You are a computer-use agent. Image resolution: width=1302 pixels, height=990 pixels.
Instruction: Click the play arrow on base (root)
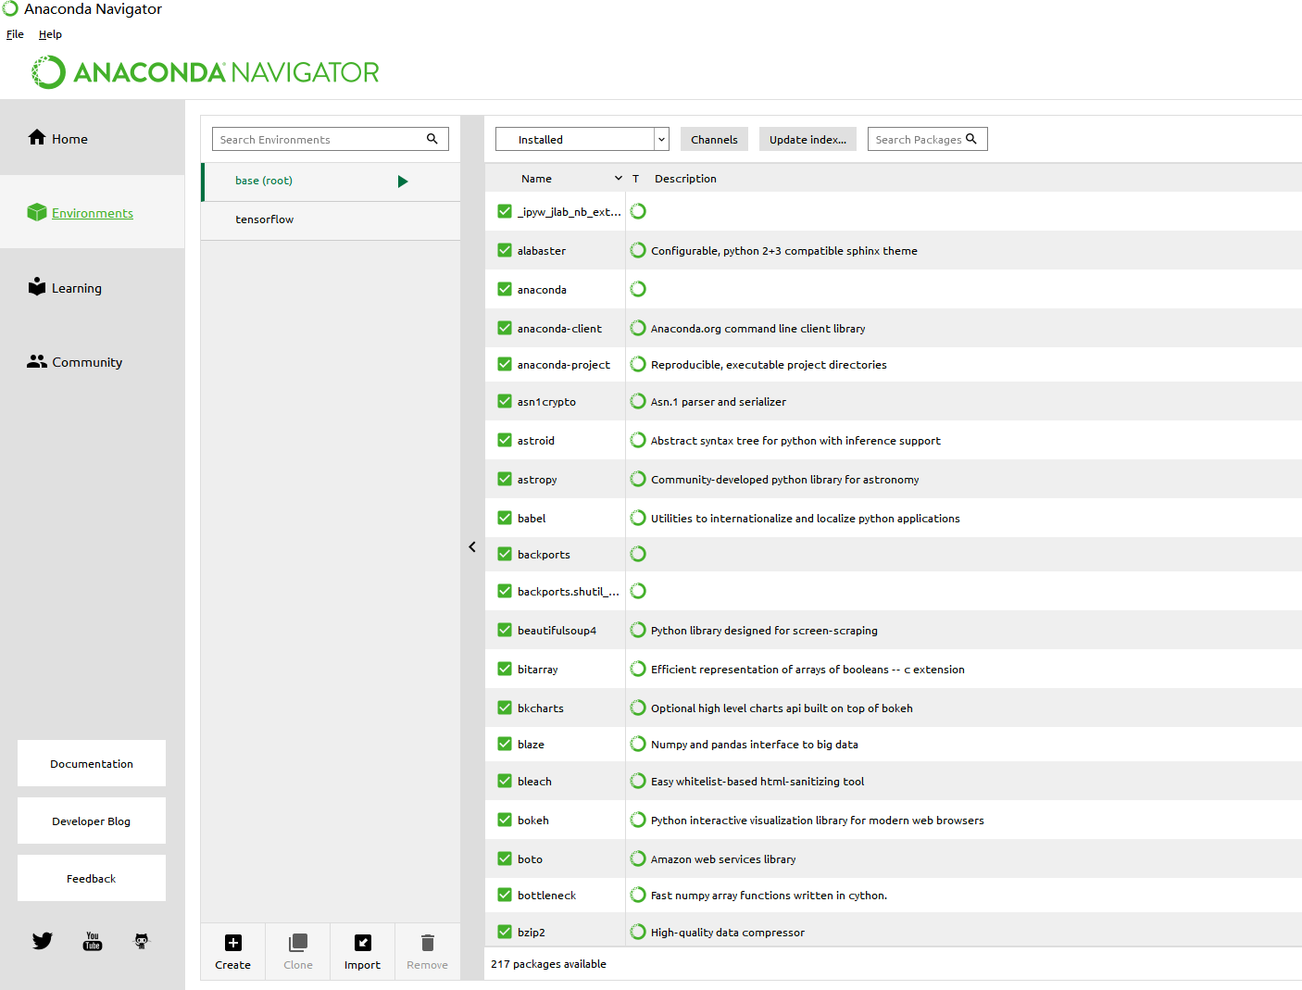pos(403,182)
